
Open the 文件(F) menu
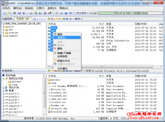(6, 8)
